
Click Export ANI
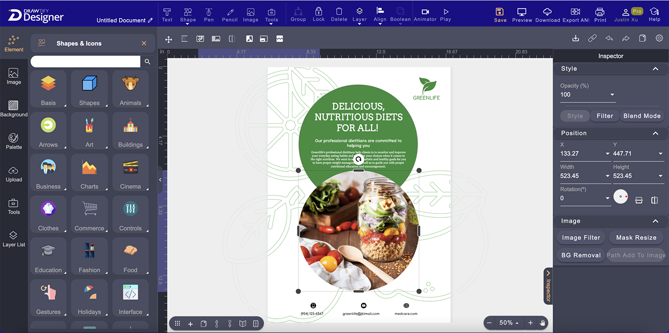(576, 15)
